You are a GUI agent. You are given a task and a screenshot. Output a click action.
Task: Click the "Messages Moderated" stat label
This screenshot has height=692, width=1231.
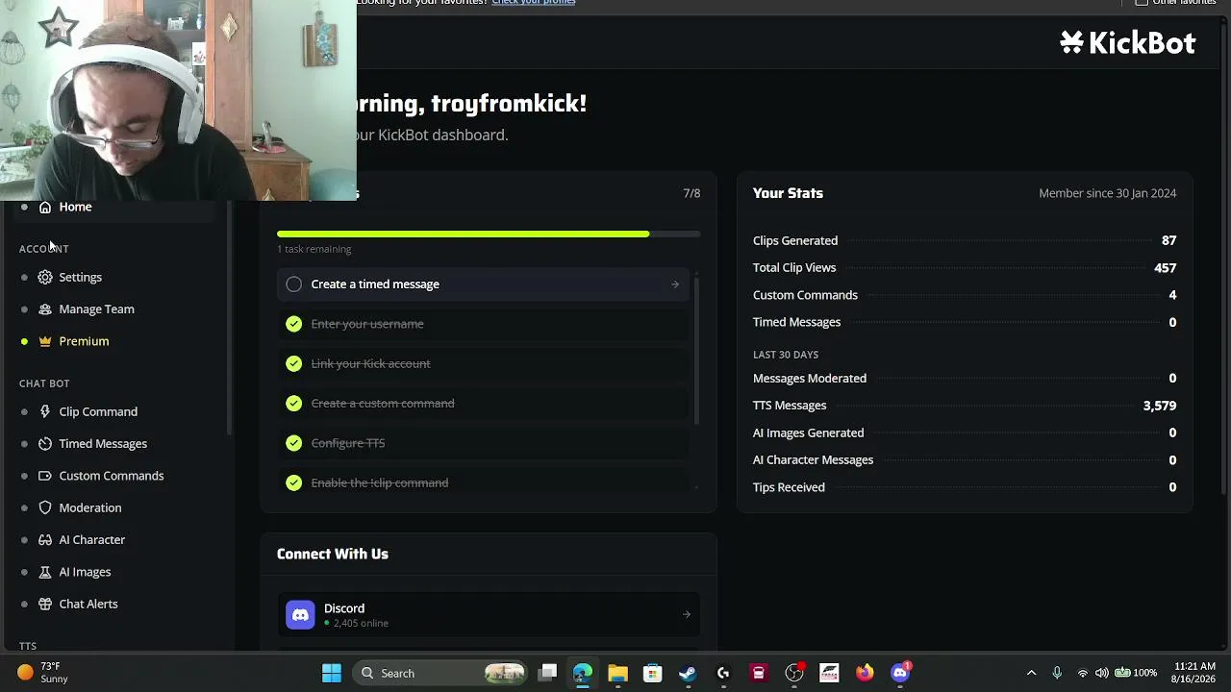click(x=810, y=378)
